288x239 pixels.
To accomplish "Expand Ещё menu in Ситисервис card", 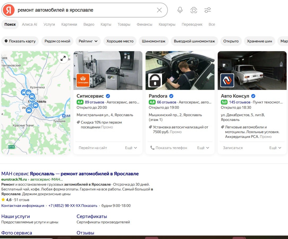I will [x=131, y=148].
